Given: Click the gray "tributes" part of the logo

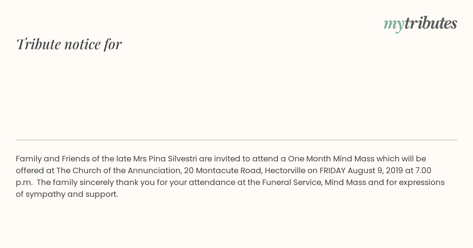Looking at the screenshot, I should pyautogui.click(x=431, y=24).
